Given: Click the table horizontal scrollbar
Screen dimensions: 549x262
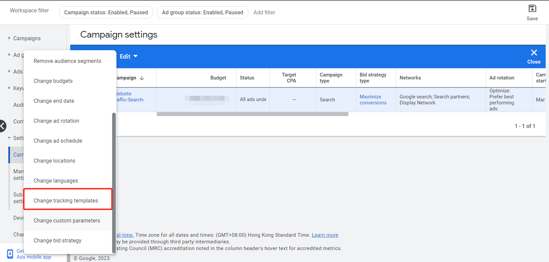Looking at the screenshot, I should (x=253, y=114).
